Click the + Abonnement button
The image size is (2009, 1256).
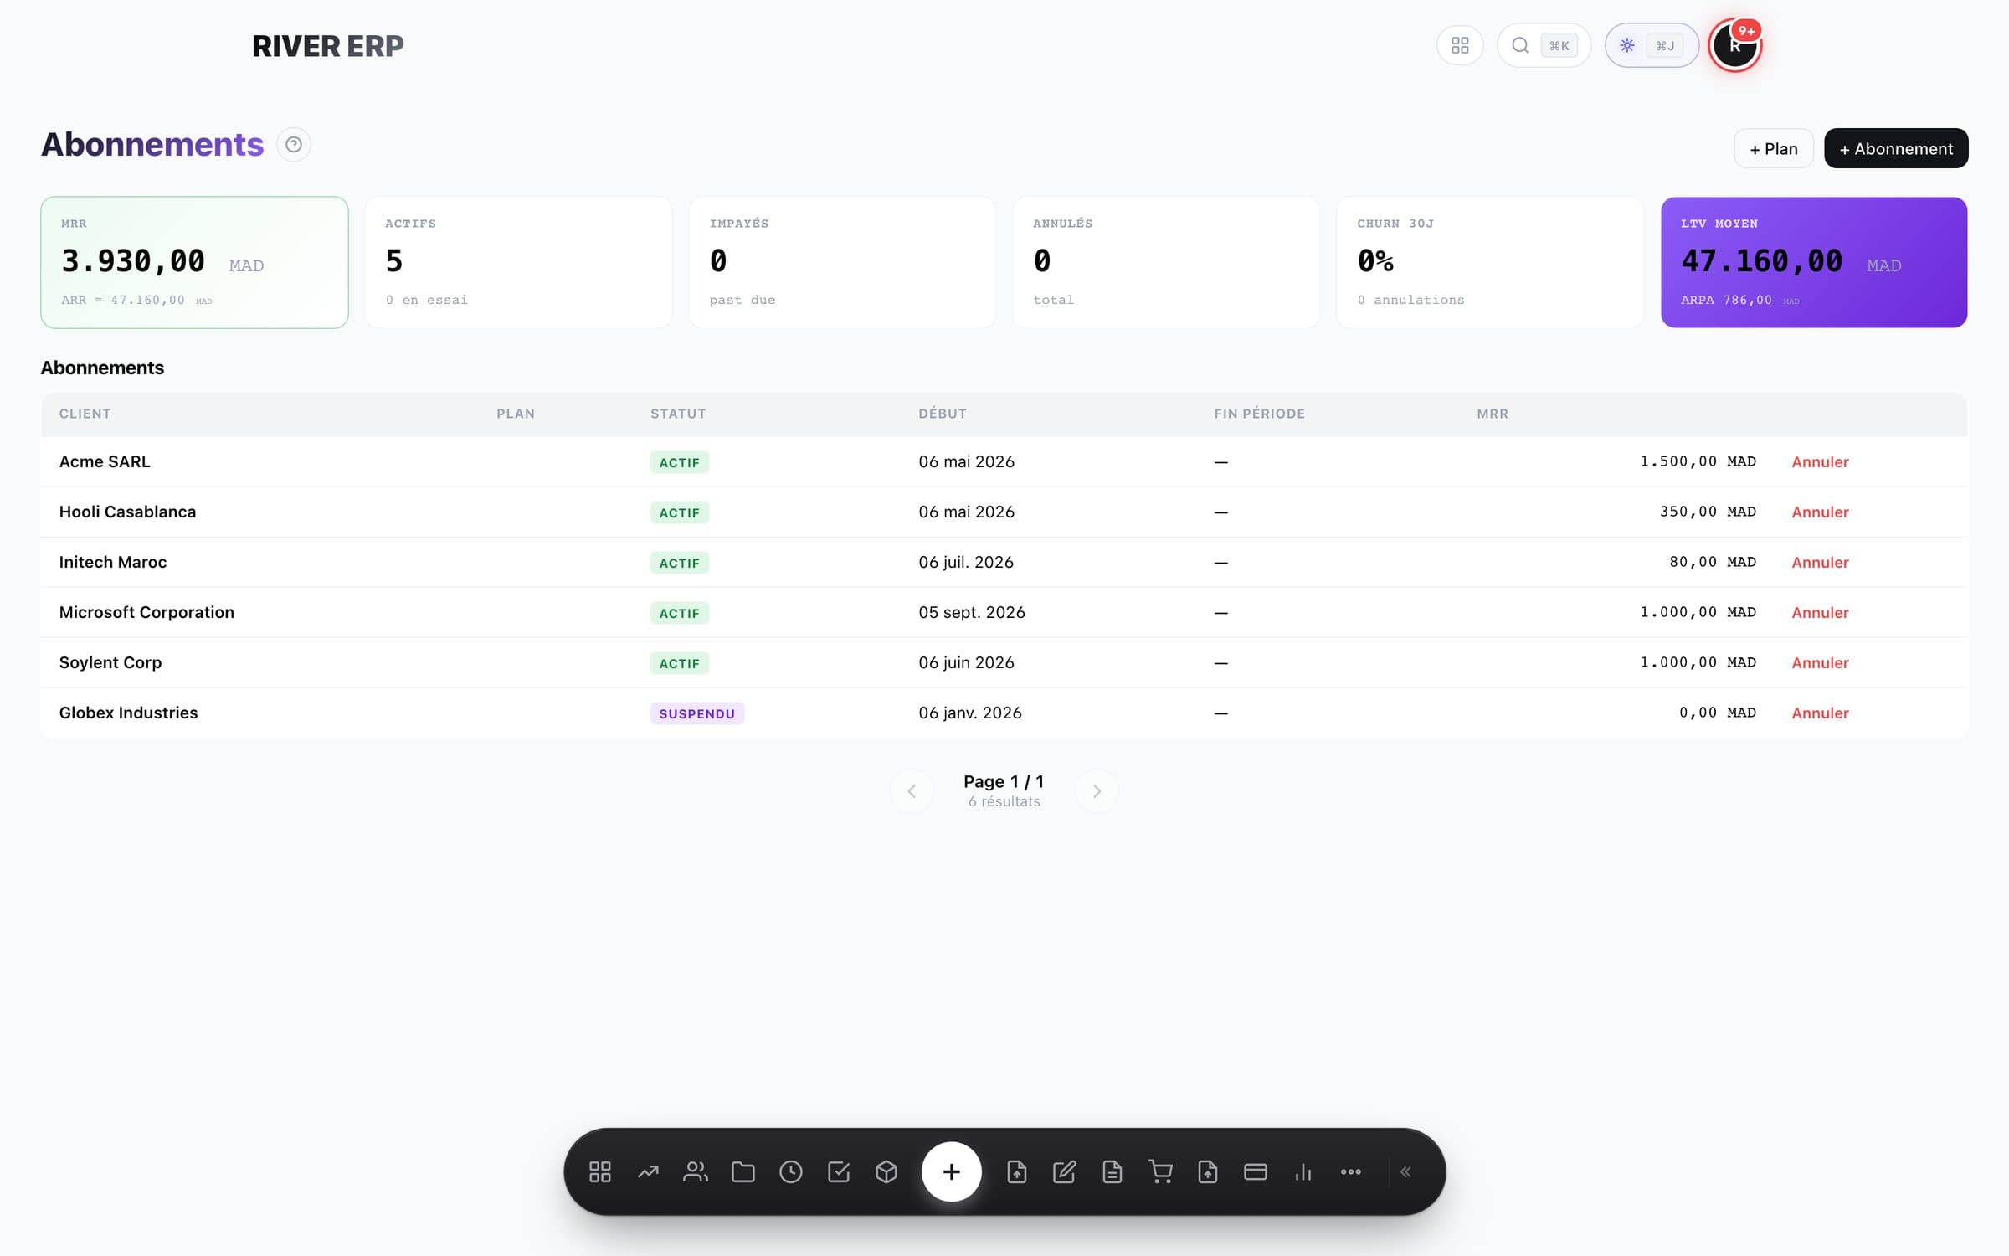pos(1896,148)
